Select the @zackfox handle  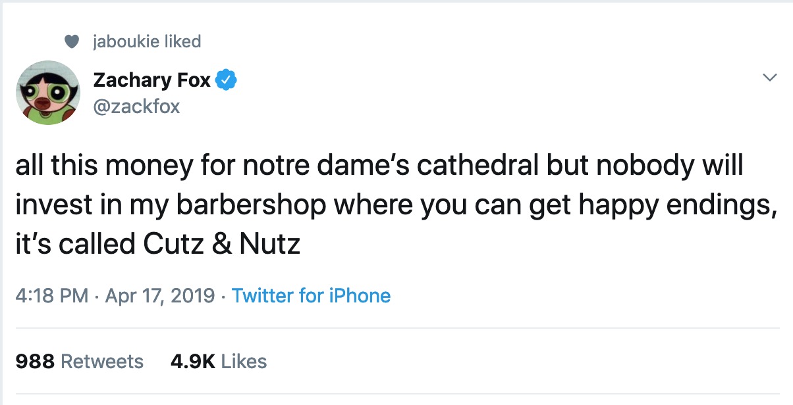tap(136, 106)
